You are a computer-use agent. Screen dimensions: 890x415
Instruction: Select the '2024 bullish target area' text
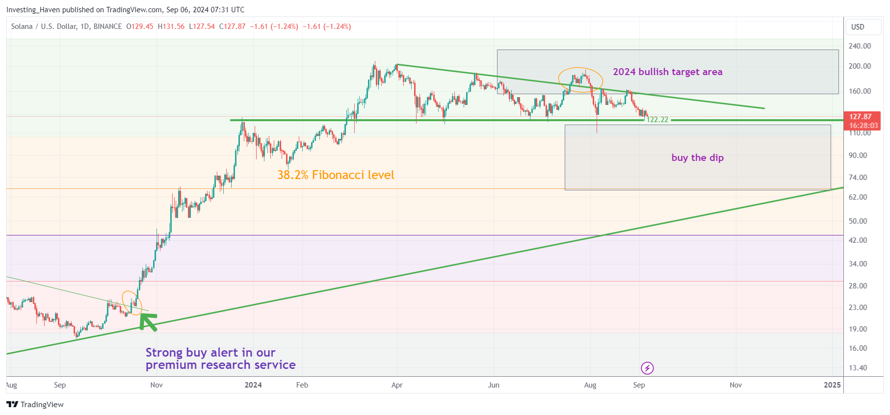pos(667,72)
